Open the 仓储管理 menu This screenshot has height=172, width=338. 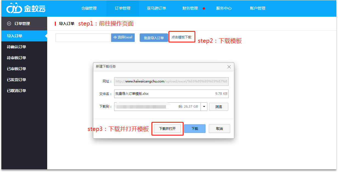[89, 8]
